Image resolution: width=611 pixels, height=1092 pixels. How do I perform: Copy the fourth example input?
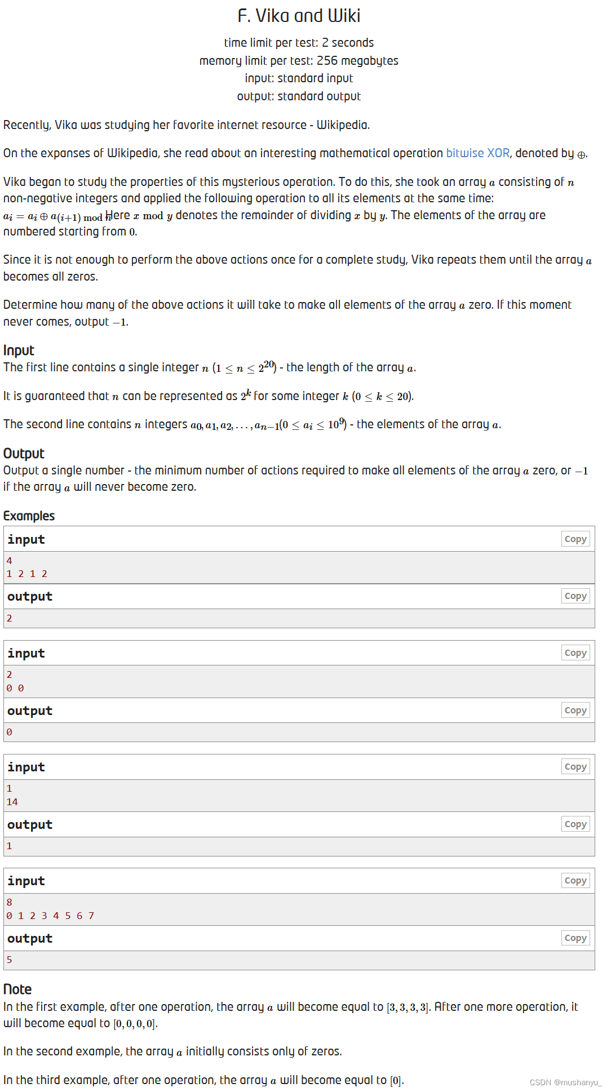[575, 880]
